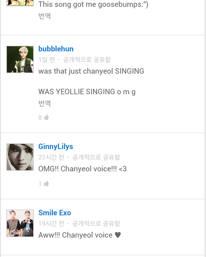Select the 'WAS YEOLLIE SINGING o m g' text
The image size is (206, 257).
point(87,92)
